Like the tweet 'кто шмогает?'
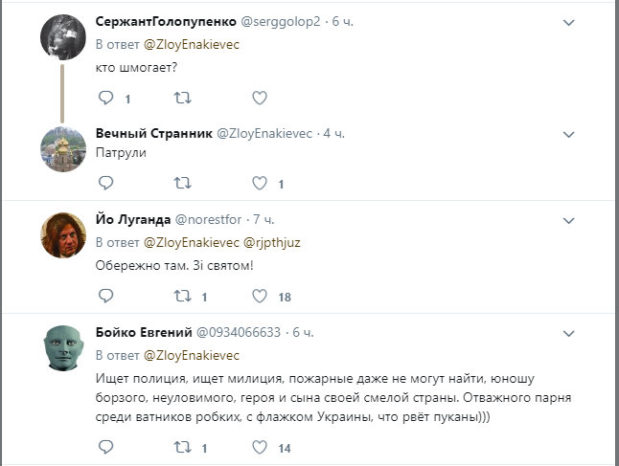The width and height of the screenshot is (619, 466). [x=259, y=98]
